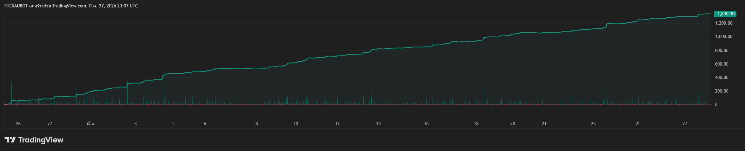Click the 1,200.00 price axis label

724,23
